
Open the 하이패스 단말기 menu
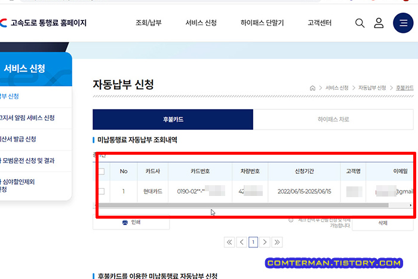pyautogui.click(x=262, y=23)
